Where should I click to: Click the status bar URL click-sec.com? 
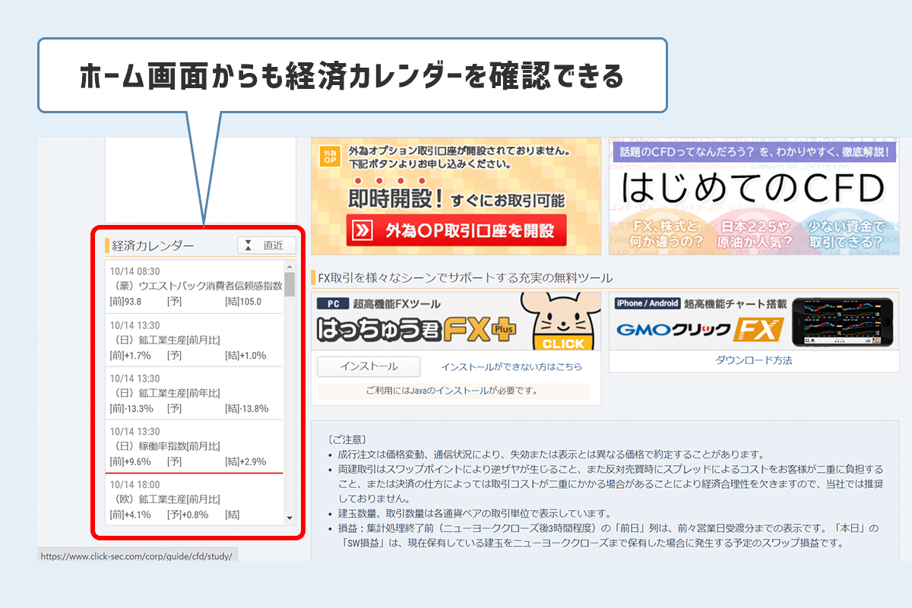click(x=137, y=556)
